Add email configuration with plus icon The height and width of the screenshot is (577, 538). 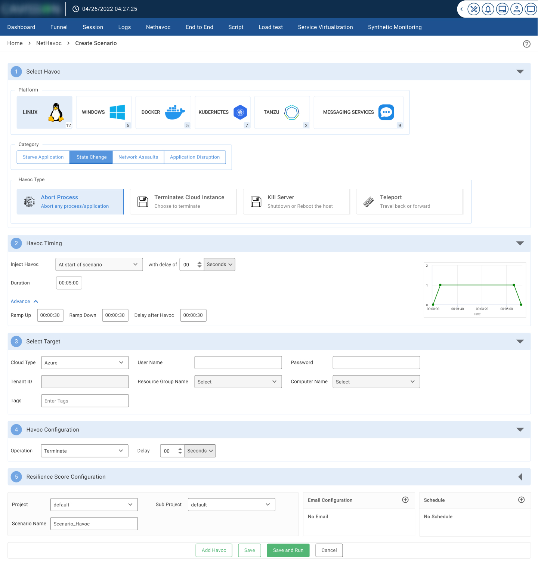coord(405,500)
